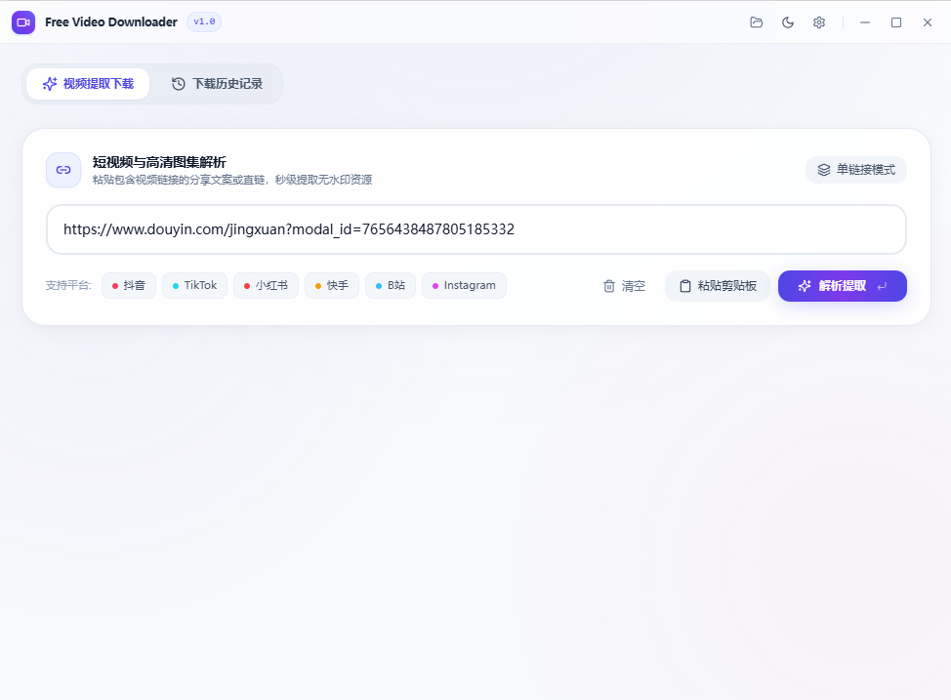Start parsing with 解析提取 button
Image resolution: width=951 pixels, height=700 pixels.
point(843,286)
